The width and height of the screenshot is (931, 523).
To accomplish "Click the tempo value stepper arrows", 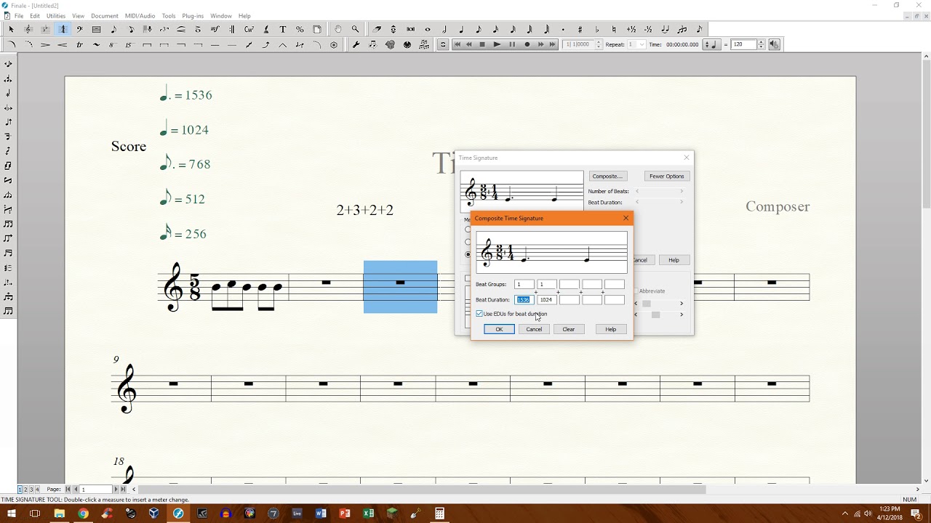I will pos(762,44).
